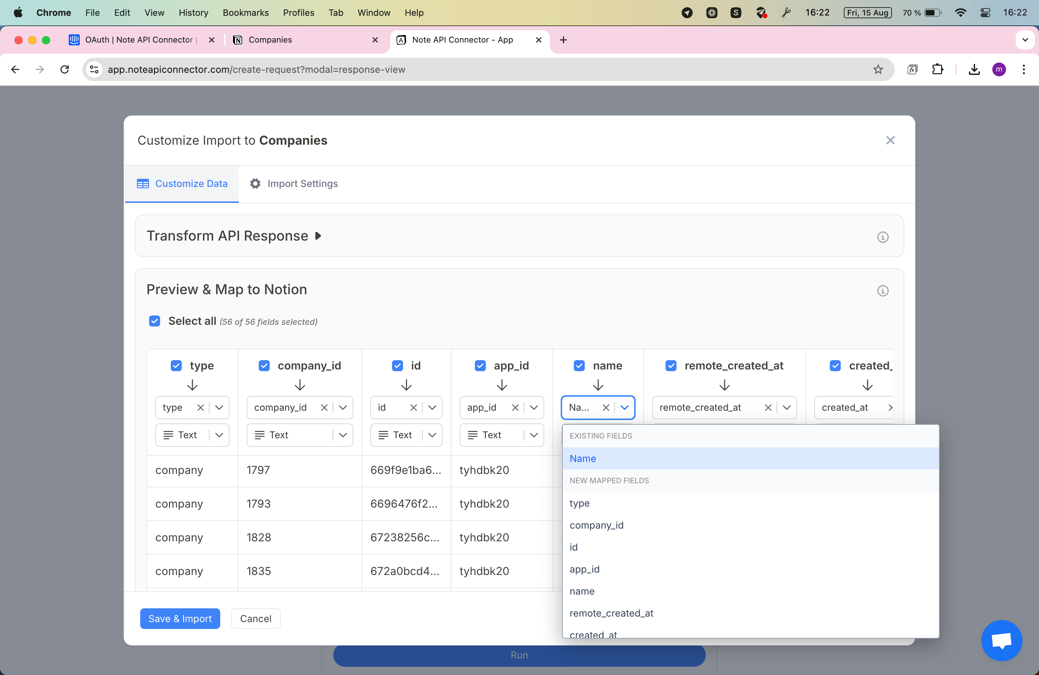Open the created_at field mapping box
Screen dimensions: 1039x675
(853, 407)
